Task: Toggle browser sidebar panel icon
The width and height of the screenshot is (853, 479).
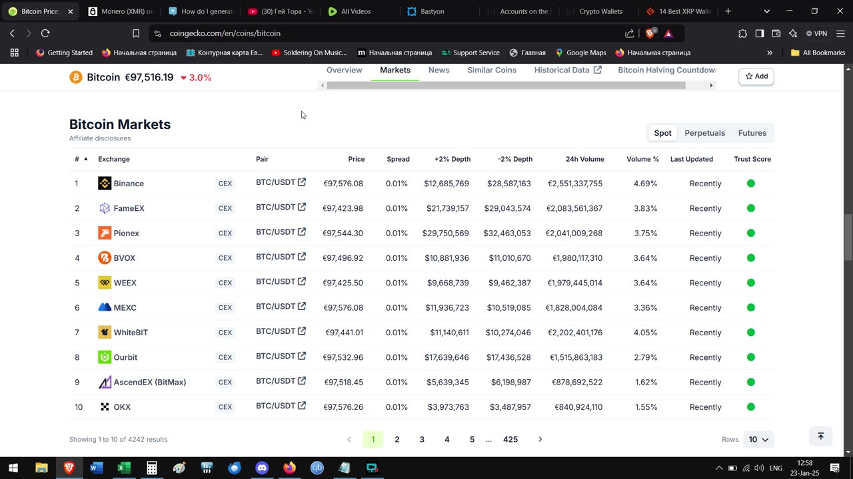Action: pyautogui.click(x=759, y=33)
